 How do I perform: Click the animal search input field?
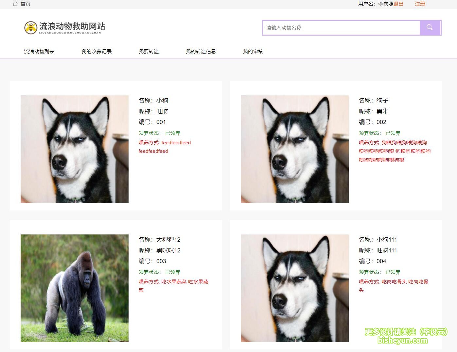(340, 27)
